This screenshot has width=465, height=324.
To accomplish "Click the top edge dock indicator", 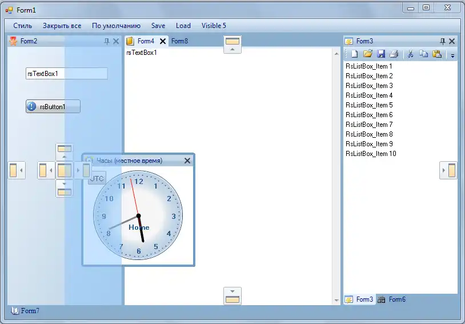I will tap(232, 45).
